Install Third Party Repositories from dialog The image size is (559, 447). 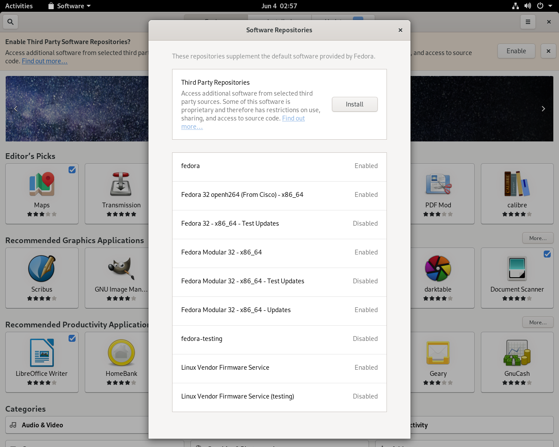pyautogui.click(x=355, y=104)
